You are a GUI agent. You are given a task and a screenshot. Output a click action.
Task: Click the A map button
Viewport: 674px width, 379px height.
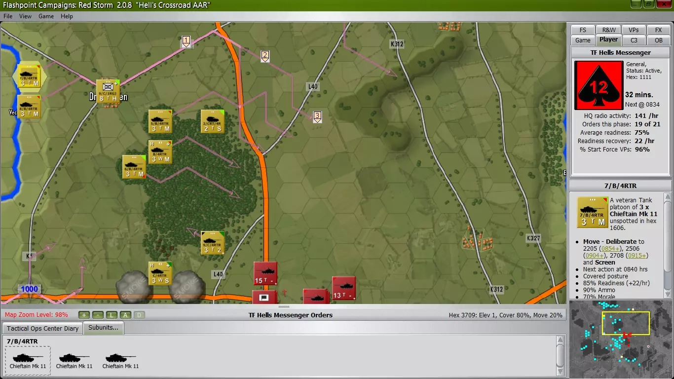125,315
